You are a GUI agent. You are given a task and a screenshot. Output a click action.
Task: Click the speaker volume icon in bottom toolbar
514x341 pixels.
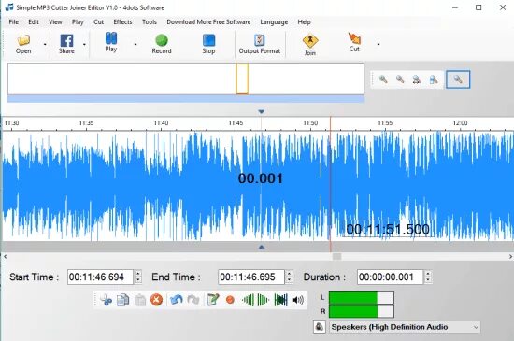pyautogui.click(x=297, y=300)
